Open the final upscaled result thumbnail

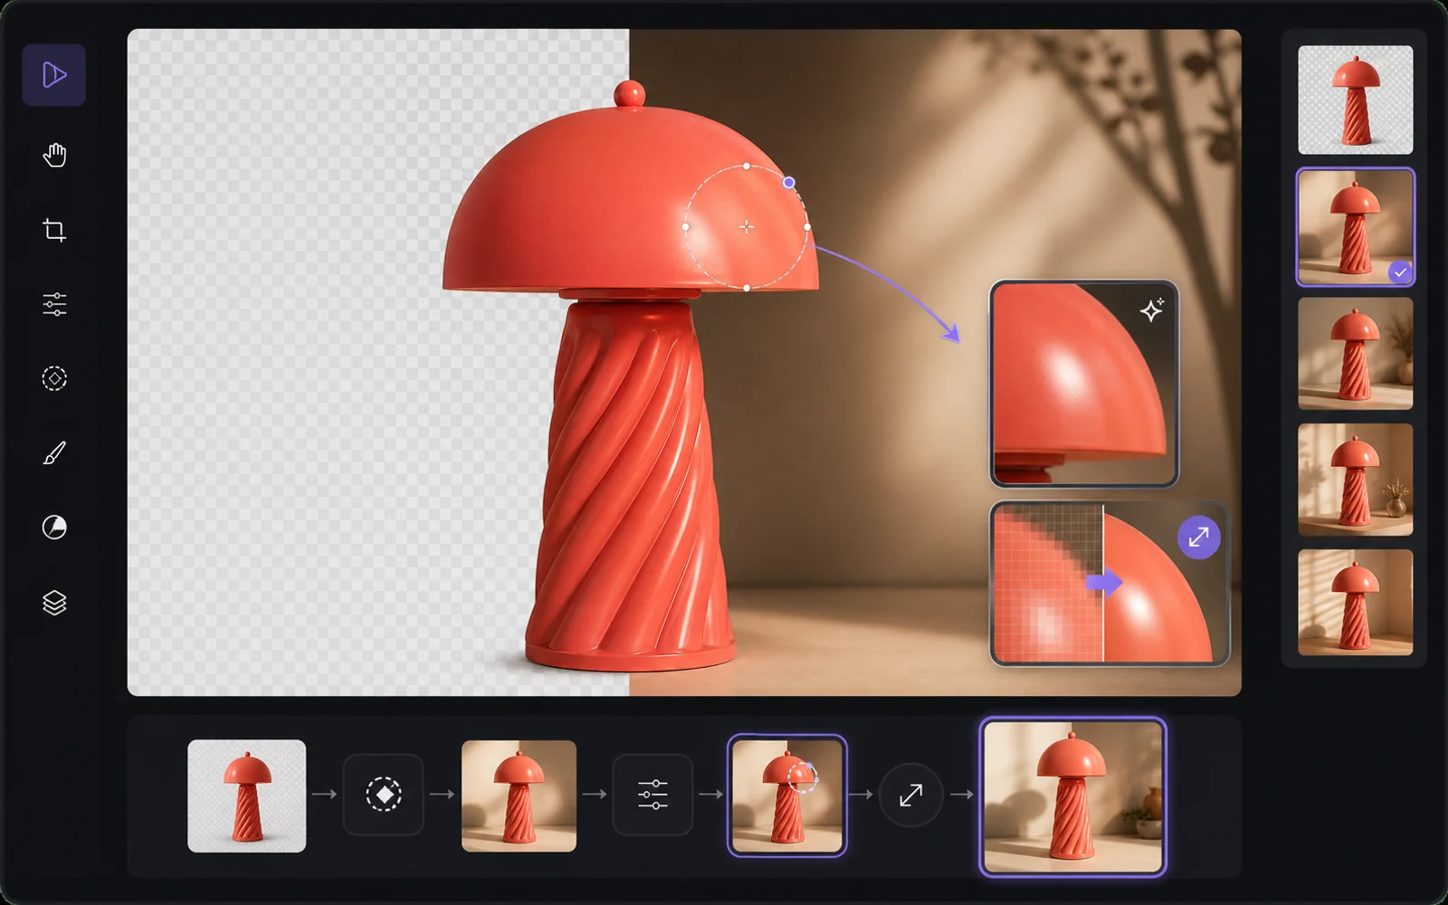click(x=1072, y=797)
